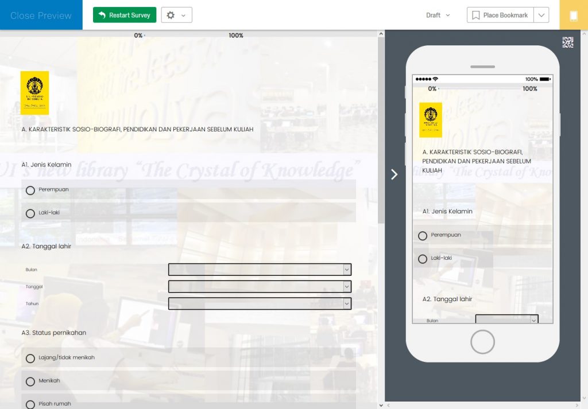
Task: Open the QR code icon
Action: (568, 42)
